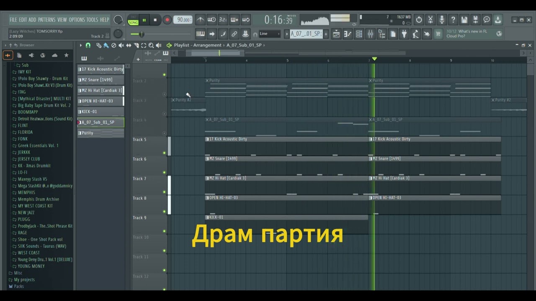The height and width of the screenshot is (301, 536).
Task: Toggle the metronome icon
Action: [201, 20]
